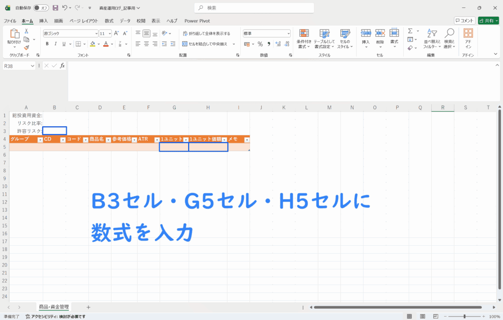
Task: Click the search box in title bar
Action: coord(254,8)
